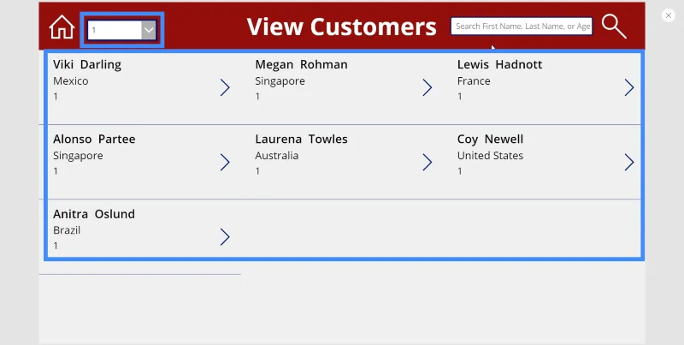Select customer name Viki Darling
The width and height of the screenshot is (684, 345).
click(87, 64)
